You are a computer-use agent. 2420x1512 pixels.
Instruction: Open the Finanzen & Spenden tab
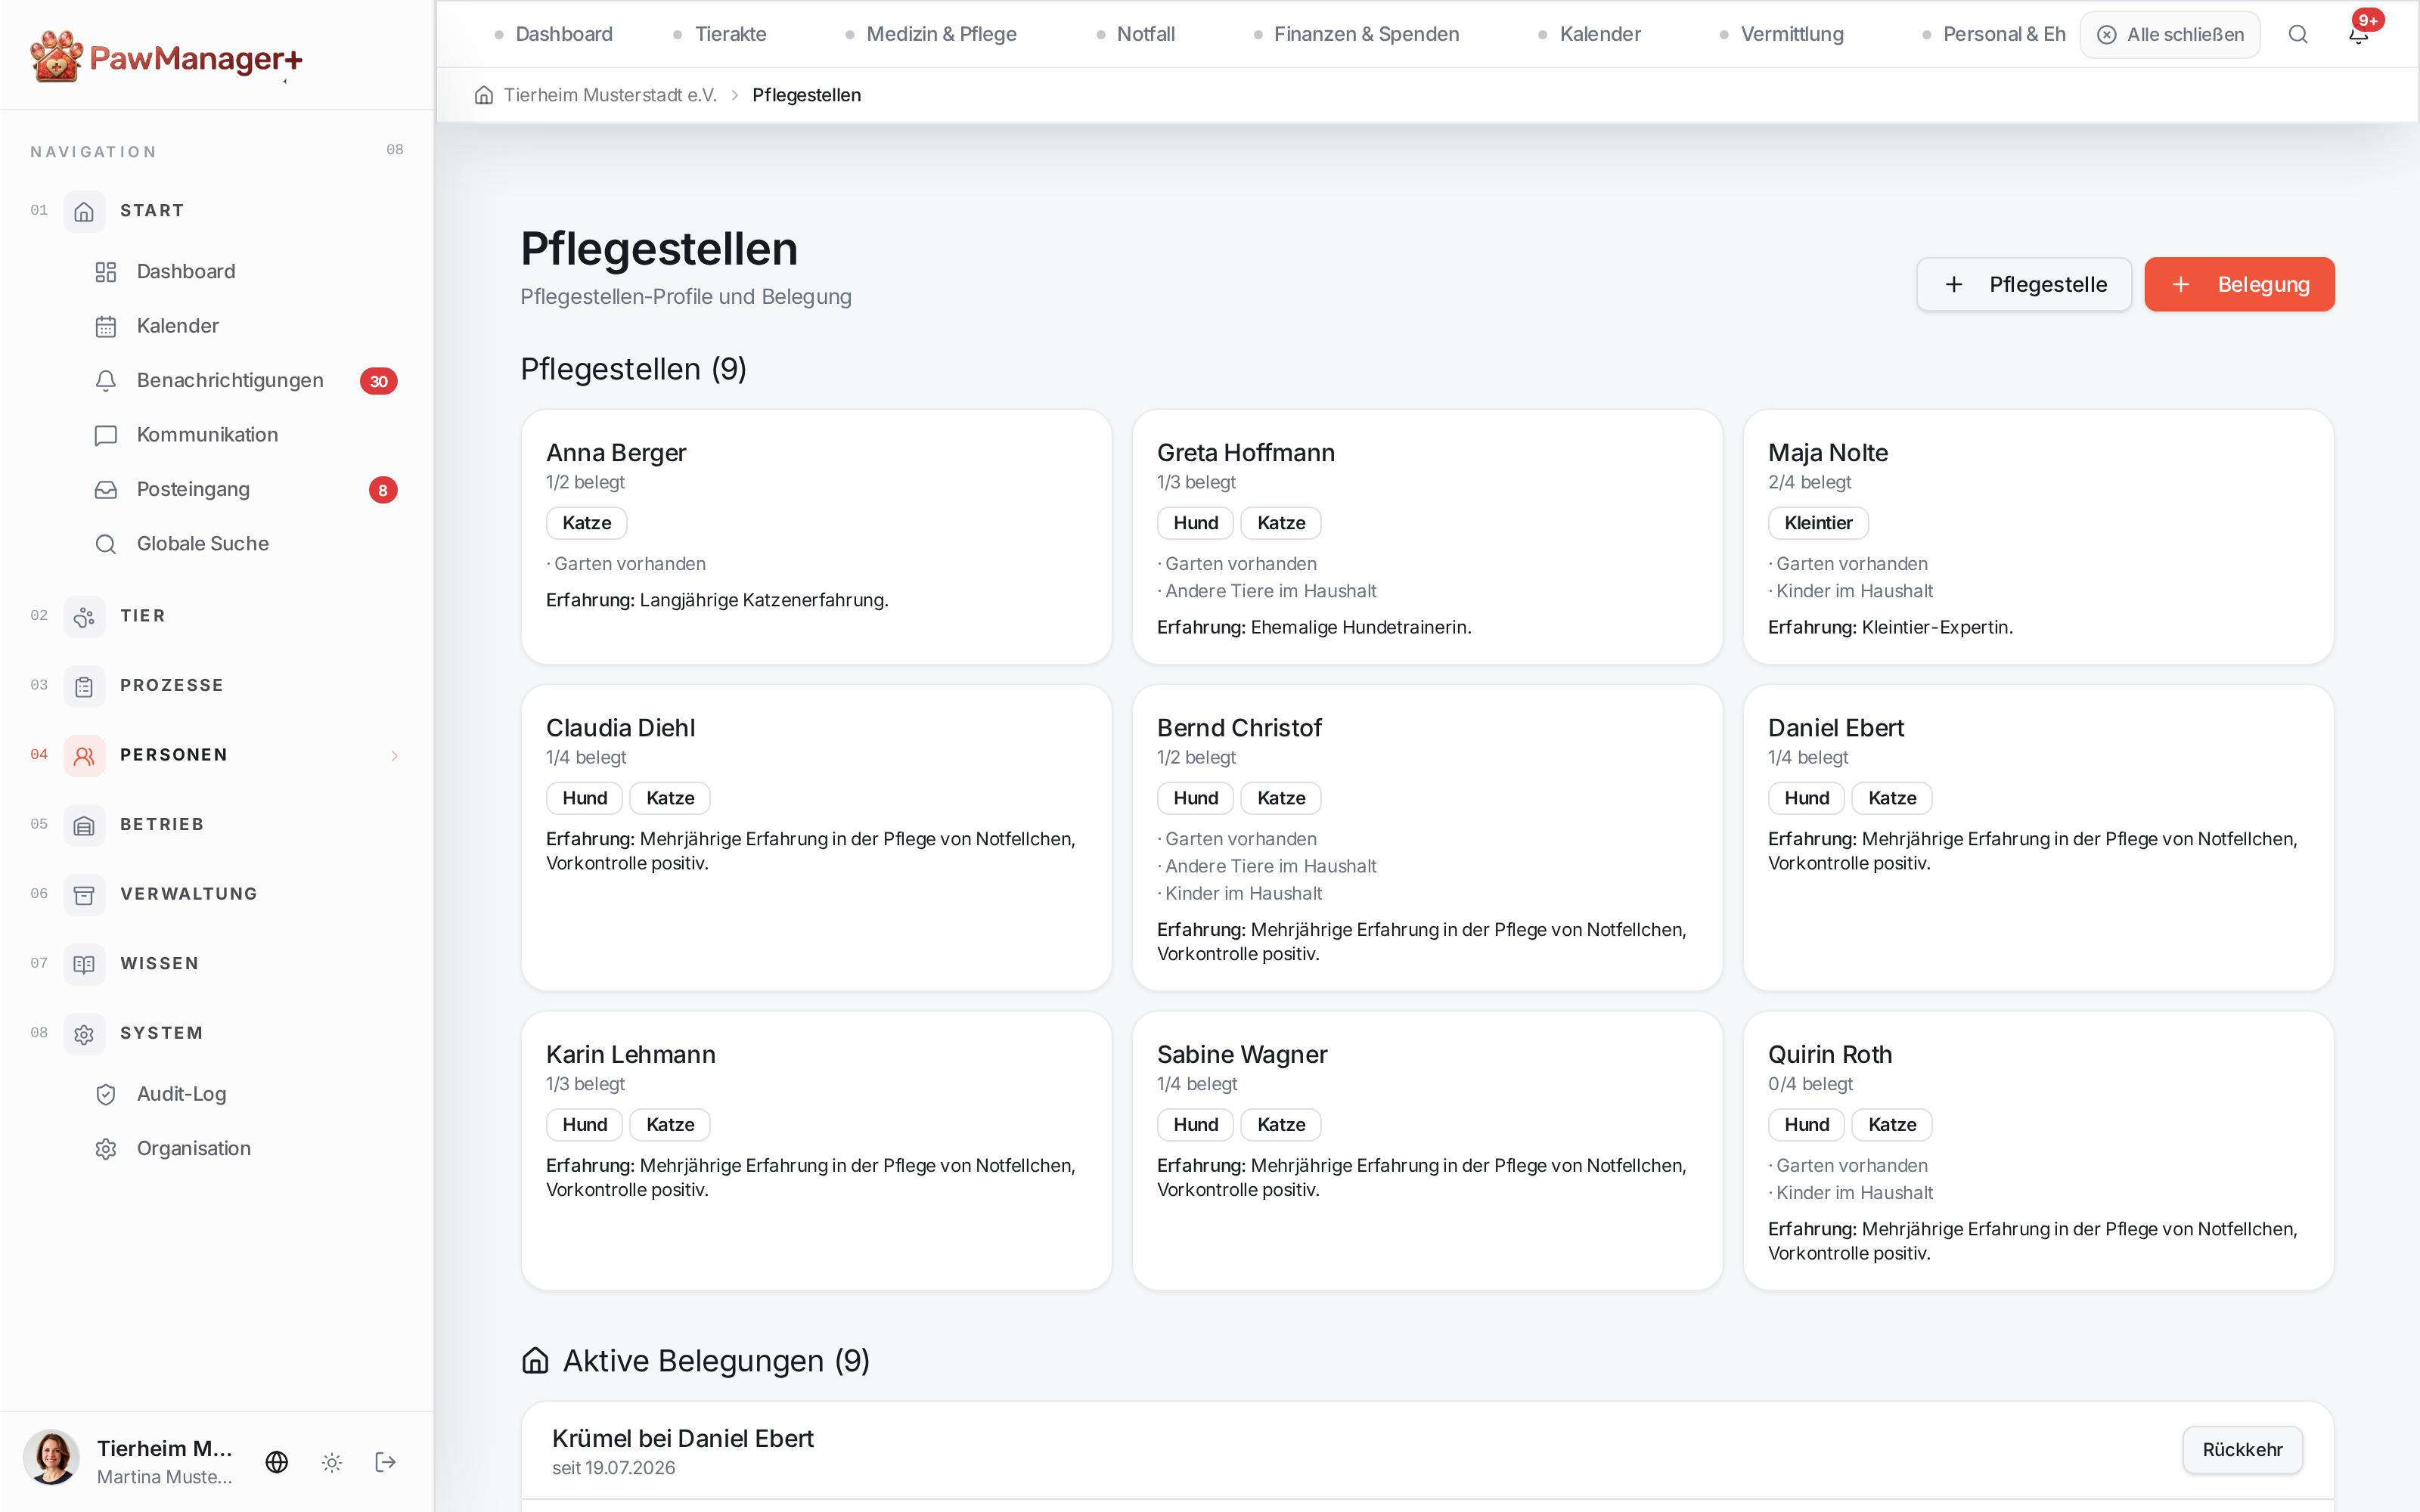pyautogui.click(x=1356, y=34)
